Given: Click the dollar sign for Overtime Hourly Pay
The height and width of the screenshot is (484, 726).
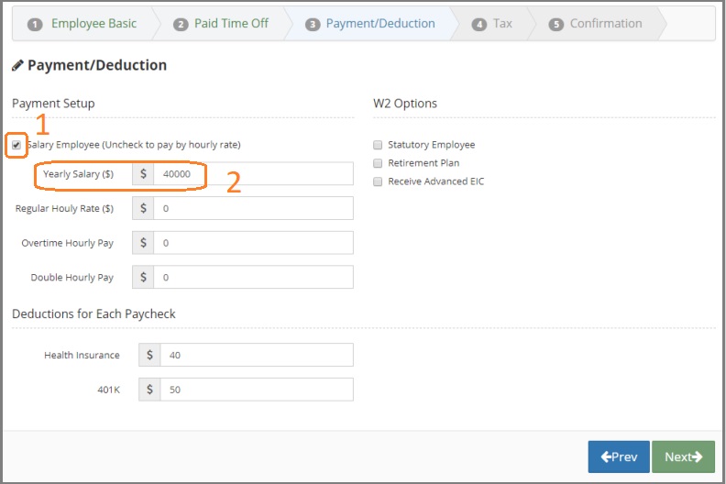Looking at the screenshot, I should (143, 243).
